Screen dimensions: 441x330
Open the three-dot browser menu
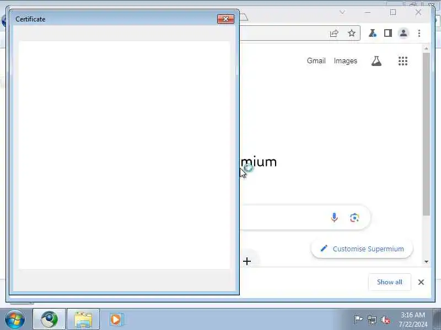coord(419,33)
